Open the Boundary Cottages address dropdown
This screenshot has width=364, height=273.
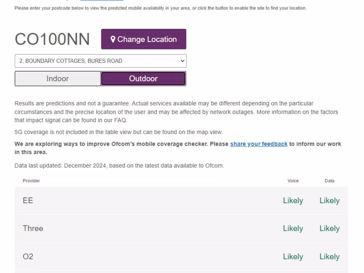pyautogui.click(x=100, y=61)
